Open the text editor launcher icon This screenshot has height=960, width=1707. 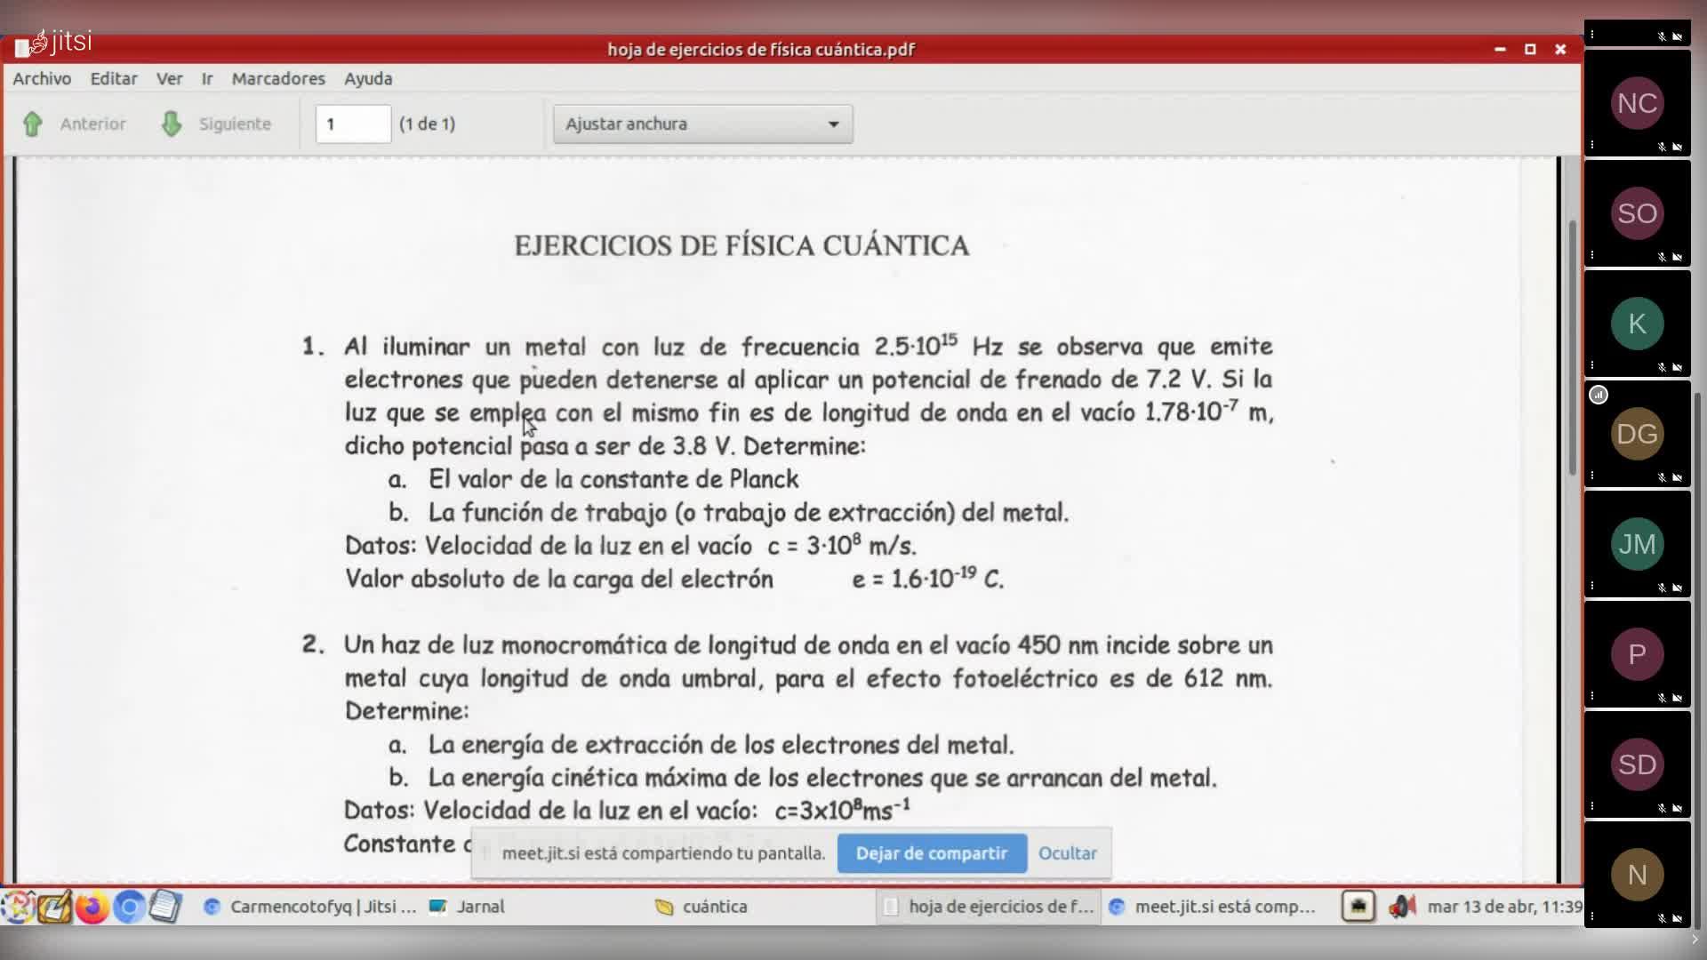click(x=165, y=907)
